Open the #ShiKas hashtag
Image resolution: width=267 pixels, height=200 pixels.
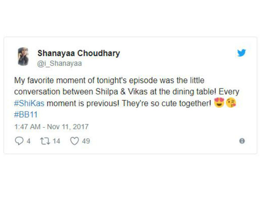pos(29,103)
